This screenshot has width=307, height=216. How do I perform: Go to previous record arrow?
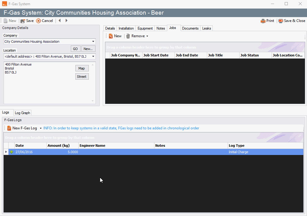[60, 21]
